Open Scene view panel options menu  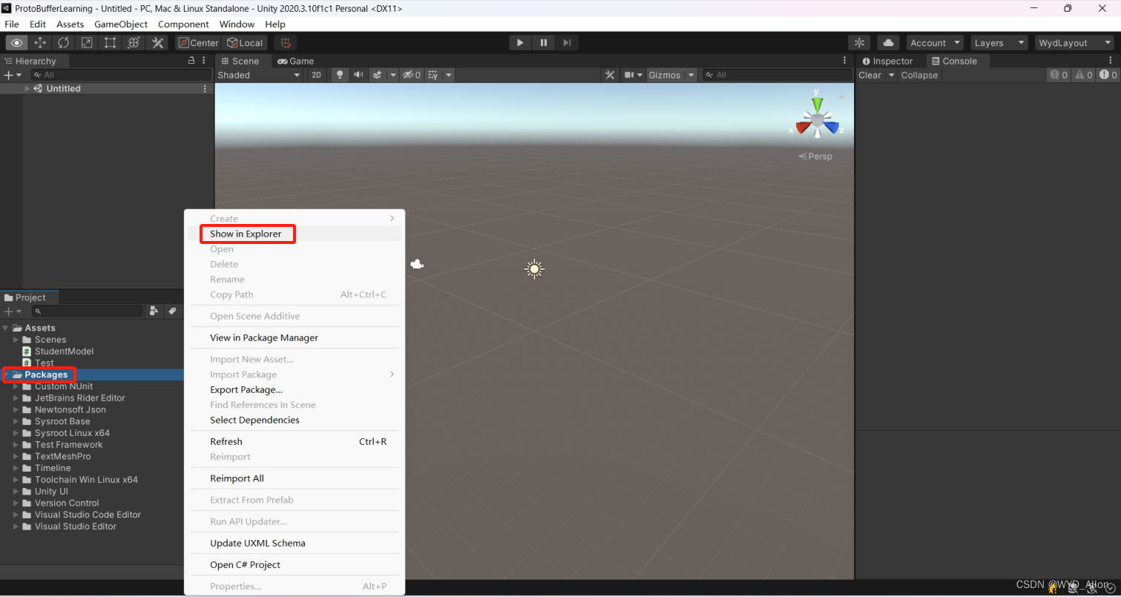pos(844,61)
